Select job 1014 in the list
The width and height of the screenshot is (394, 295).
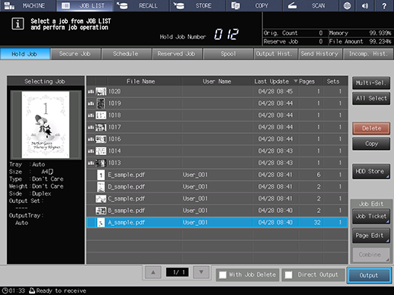tap(217, 151)
